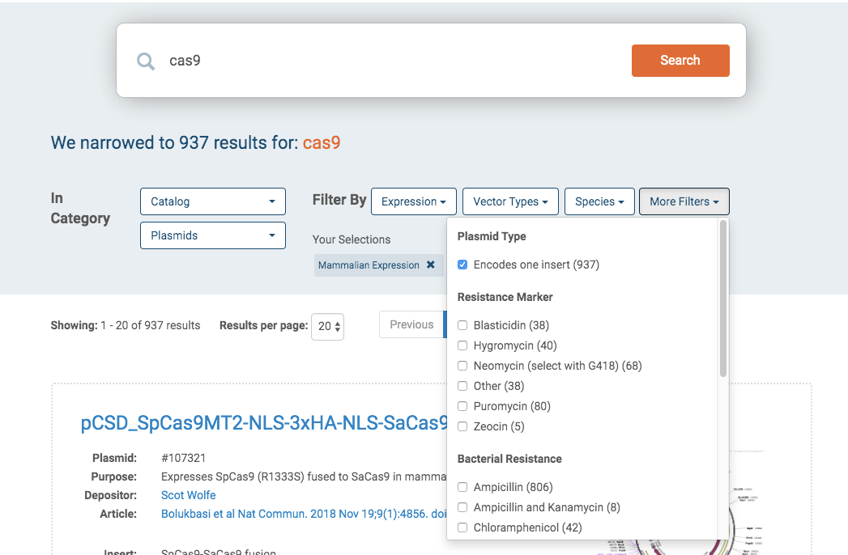848x555 pixels.
Task: Check the Ampicillin bacterial resistance option
Action: [x=462, y=487]
